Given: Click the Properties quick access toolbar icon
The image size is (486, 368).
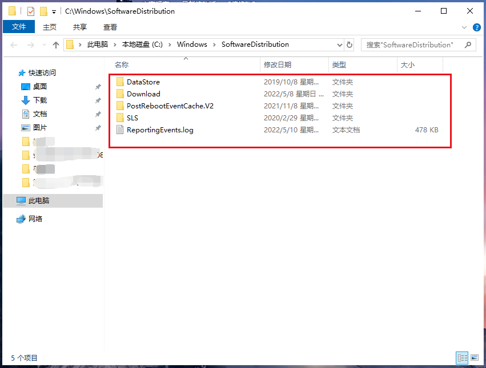Looking at the screenshot, I should (x=31, y=11).
